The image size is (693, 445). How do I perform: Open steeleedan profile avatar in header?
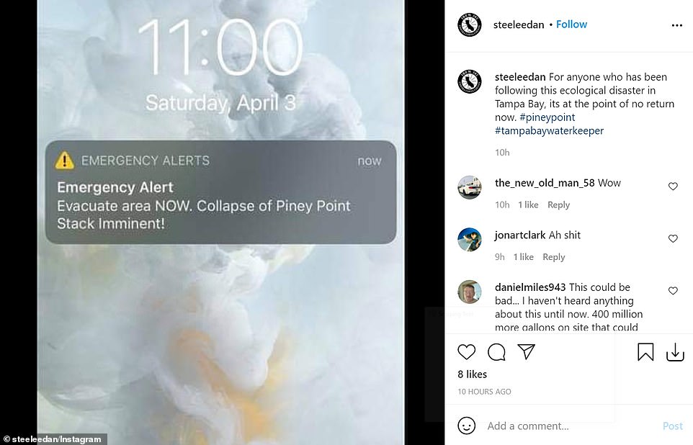(470, 24)
